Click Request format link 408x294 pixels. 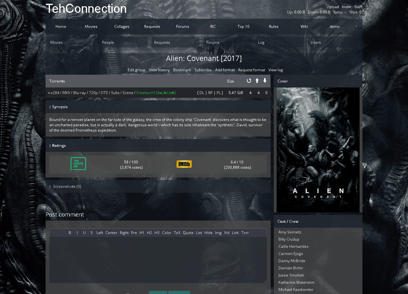pos(251,70)
